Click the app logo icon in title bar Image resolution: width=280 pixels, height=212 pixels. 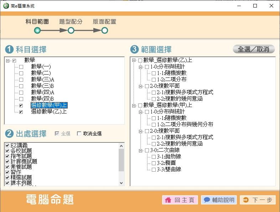(6, 6)
